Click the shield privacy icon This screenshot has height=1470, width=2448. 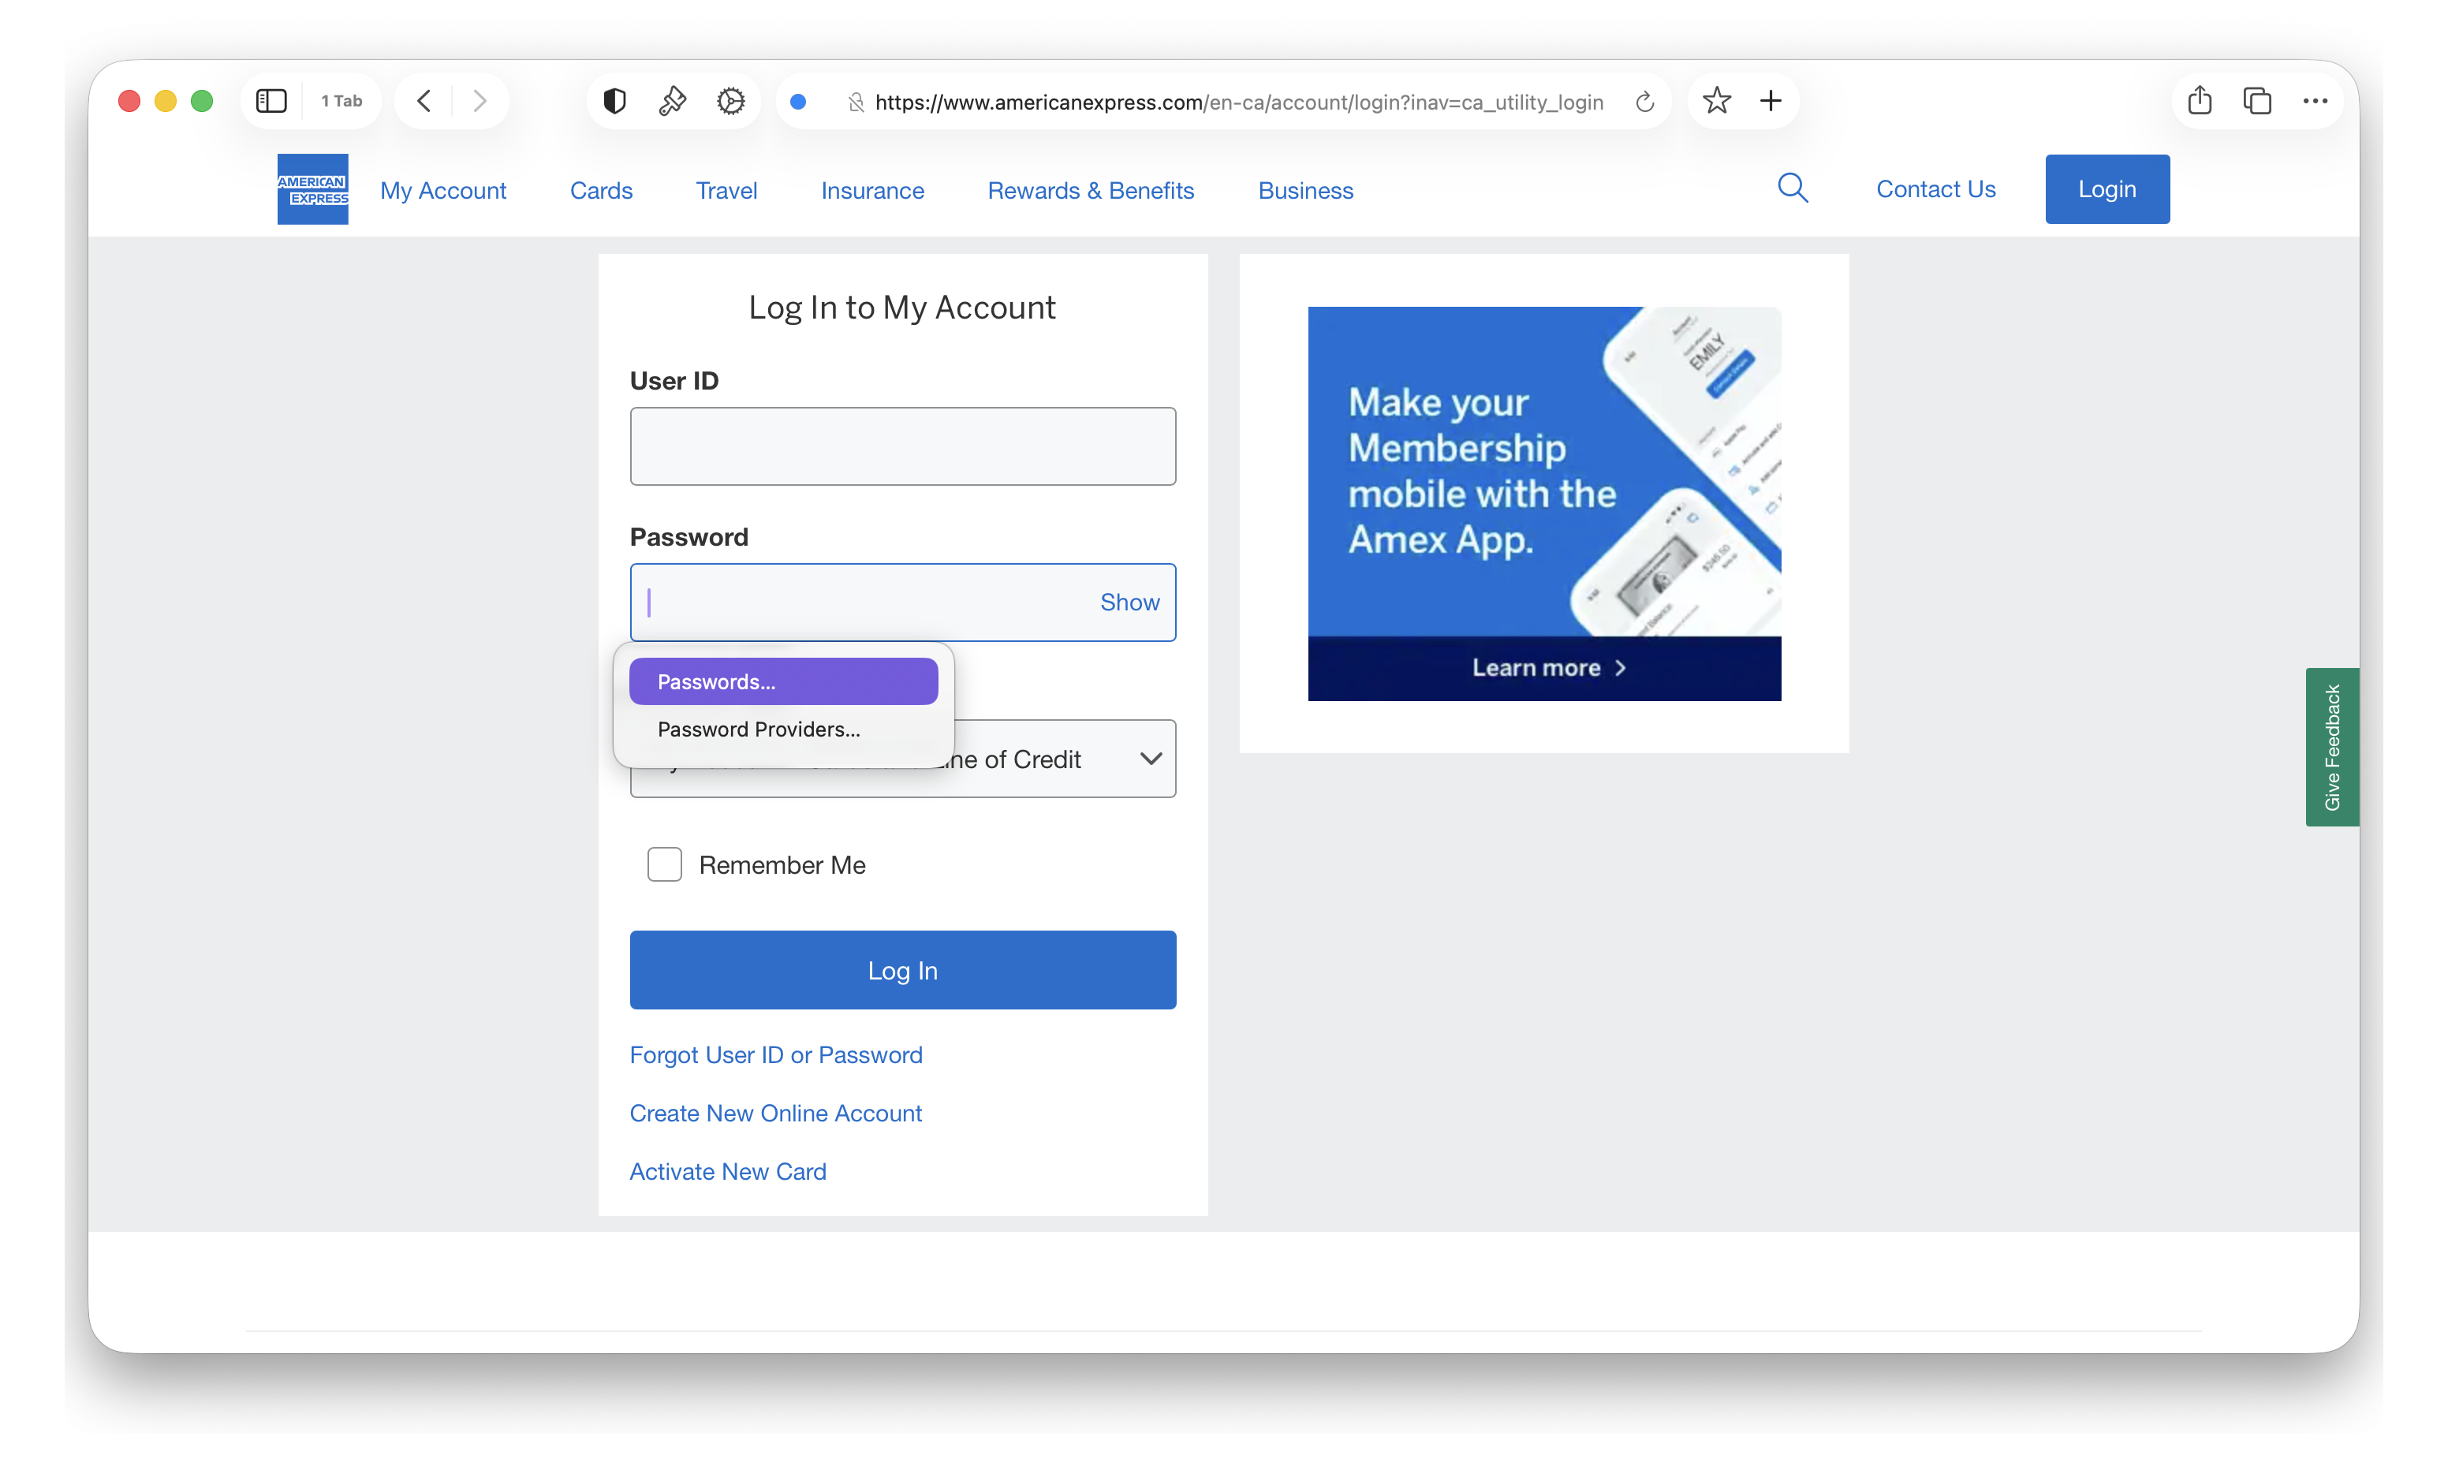click(614, 101)
